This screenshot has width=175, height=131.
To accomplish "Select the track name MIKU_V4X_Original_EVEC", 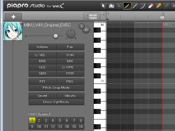I will click(47, 25).
